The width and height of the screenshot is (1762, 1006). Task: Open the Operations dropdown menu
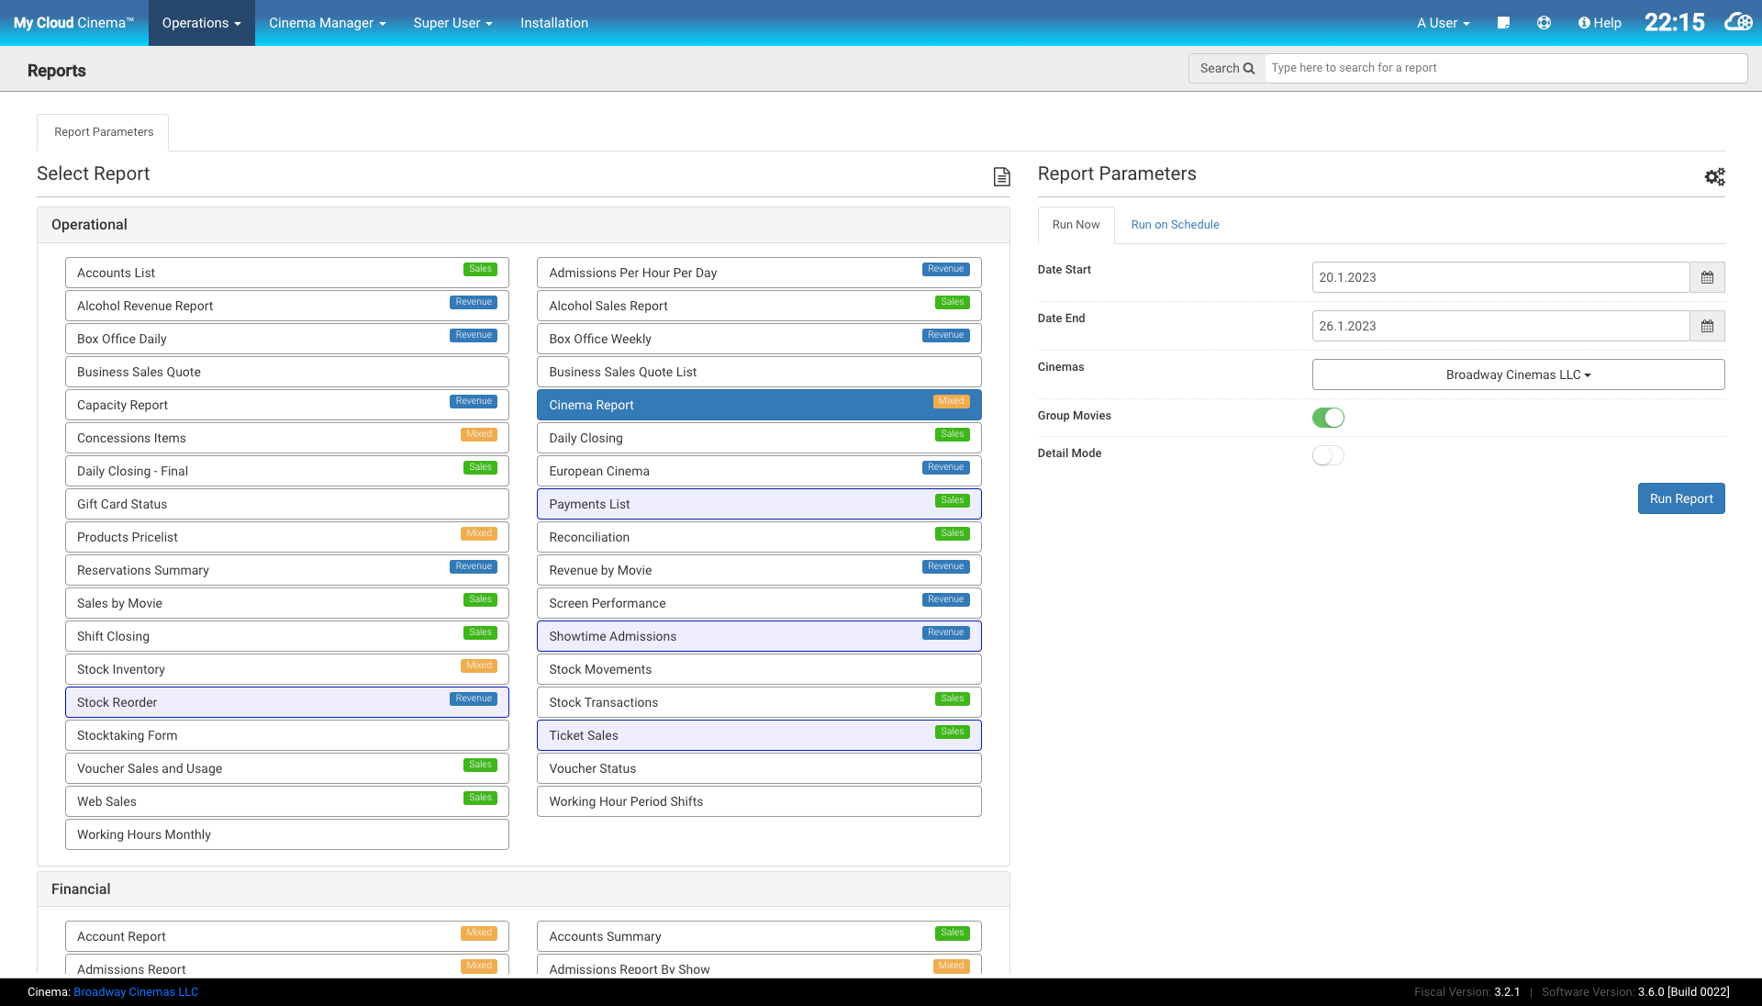coord(201,23)
